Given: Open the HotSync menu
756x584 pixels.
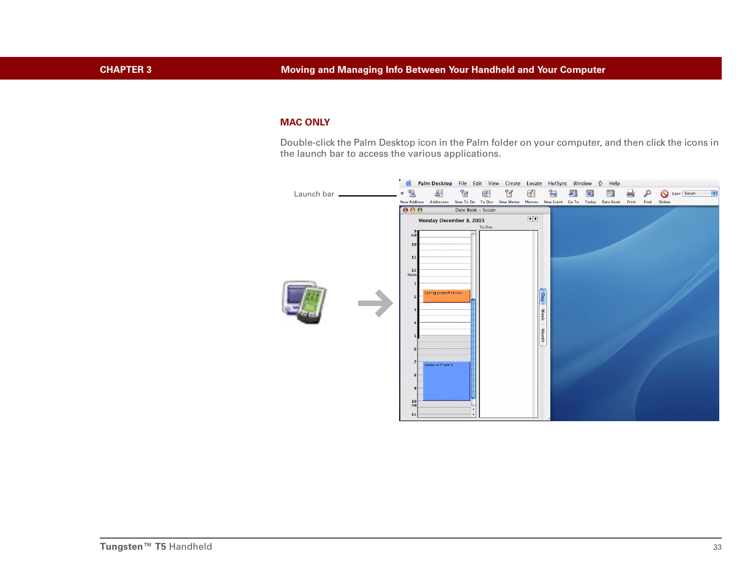Looking at the screenshot, I should (557, 184).
